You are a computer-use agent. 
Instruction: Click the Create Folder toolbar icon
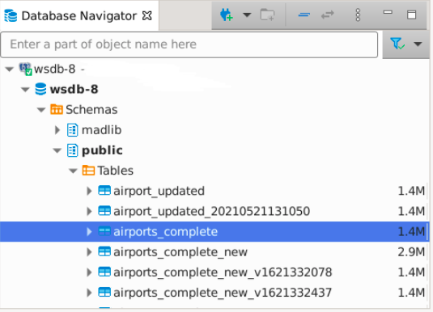click(x=267, y=15)
